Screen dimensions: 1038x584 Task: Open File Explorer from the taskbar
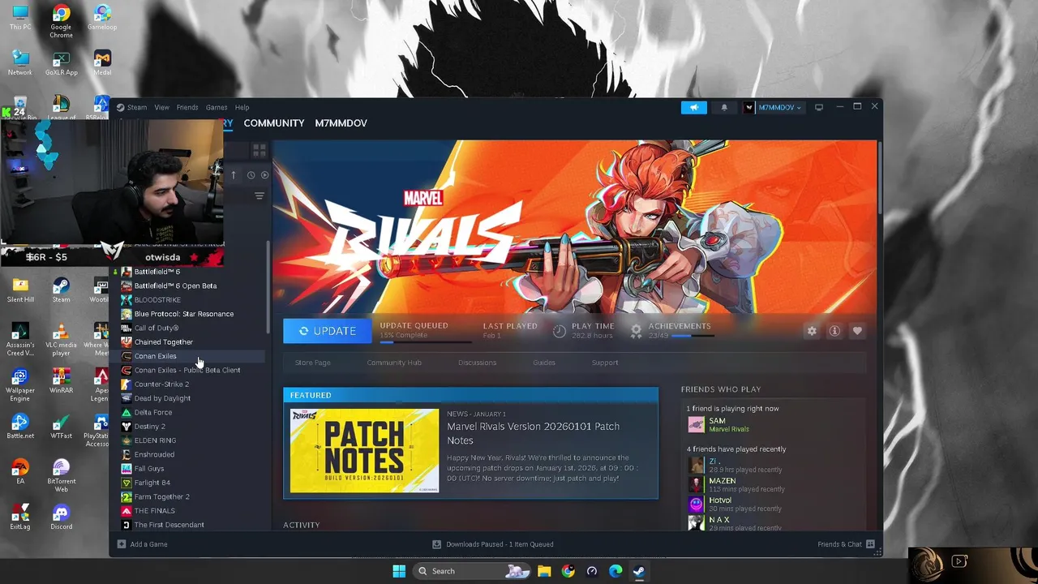(544, 571)
